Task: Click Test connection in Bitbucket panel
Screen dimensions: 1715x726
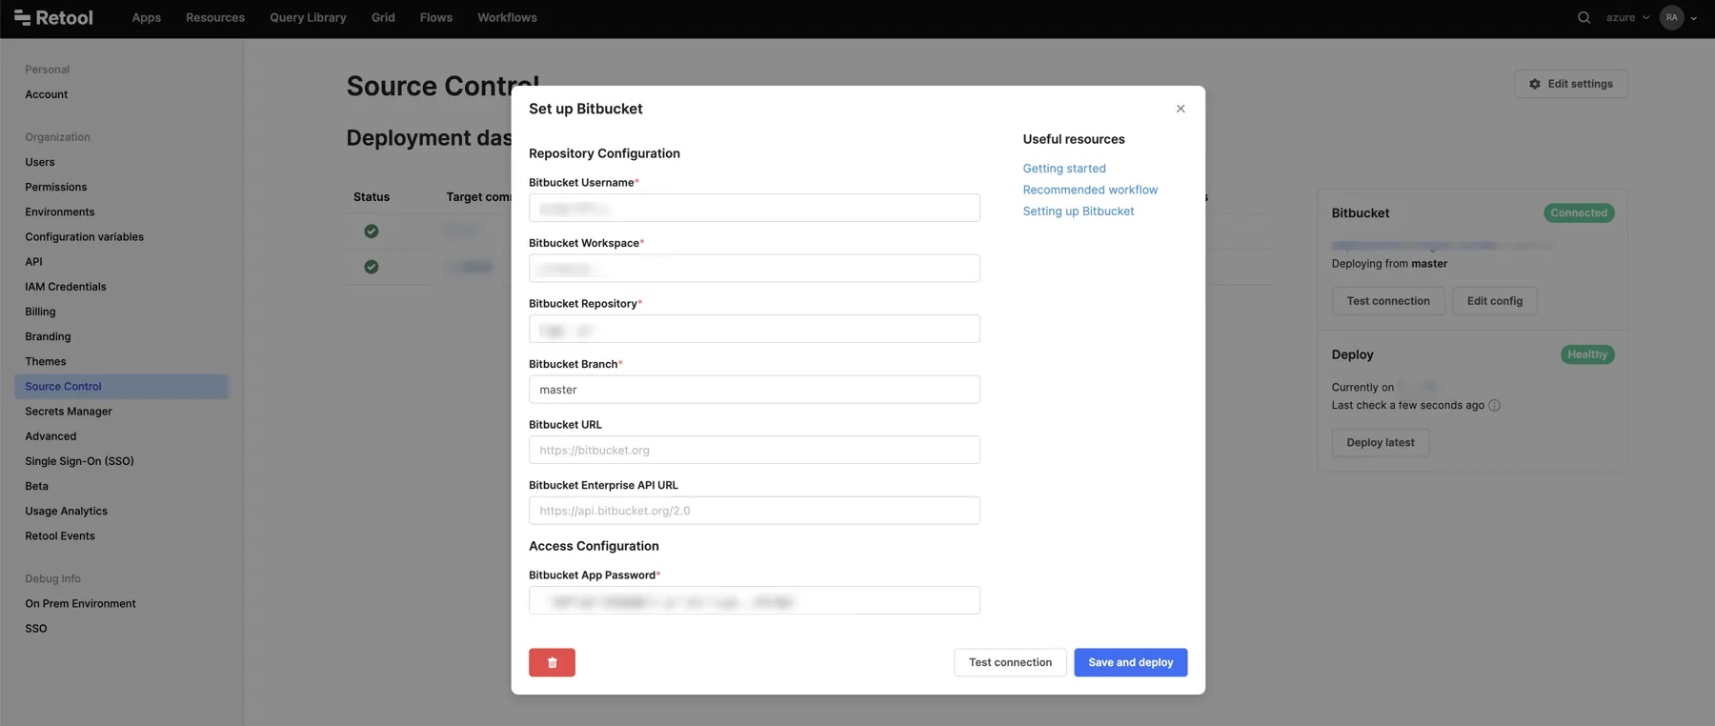Action: (x=1388, y=301)
